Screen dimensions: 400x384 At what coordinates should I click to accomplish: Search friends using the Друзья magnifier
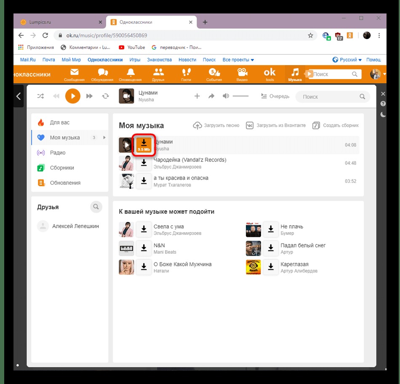point(96,207)
